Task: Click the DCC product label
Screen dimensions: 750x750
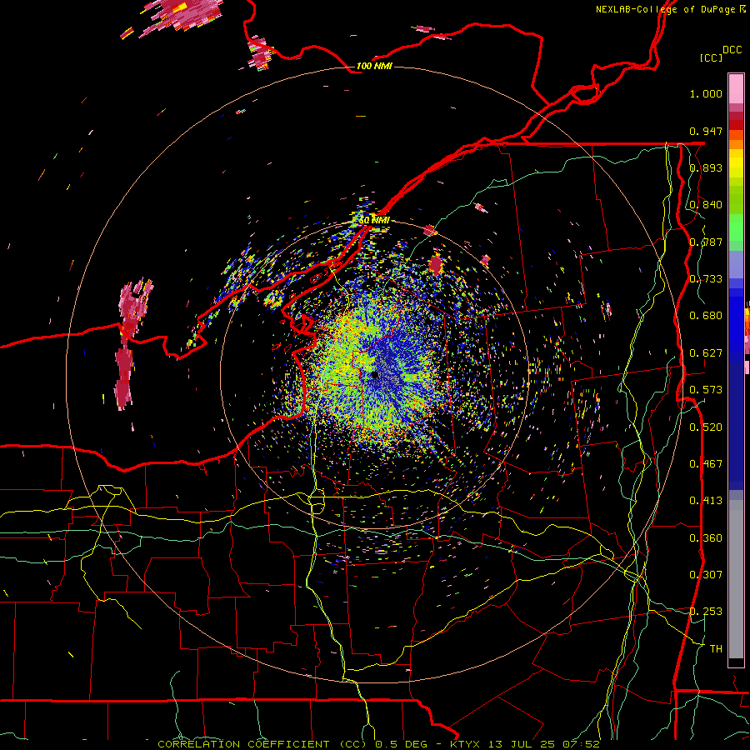Action: pos(732,50)
